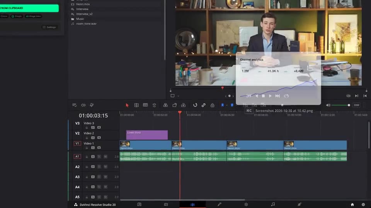Disable the Video 1 track video
371x208 pixels.
pos(99,148)
